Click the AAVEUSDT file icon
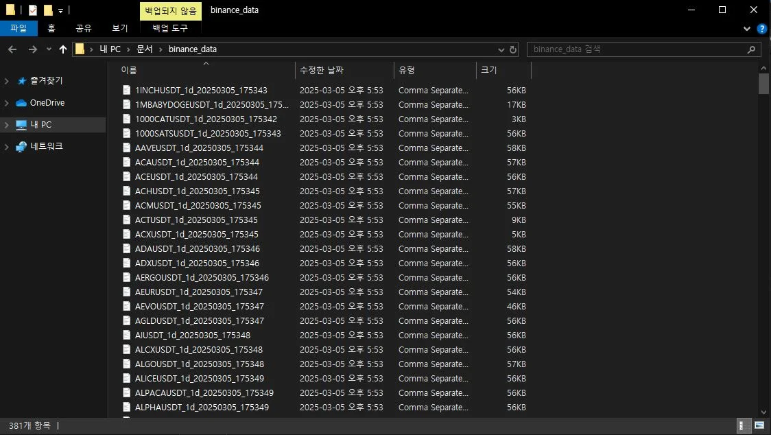This screenshot has height=435, width=771. (126, 148)
